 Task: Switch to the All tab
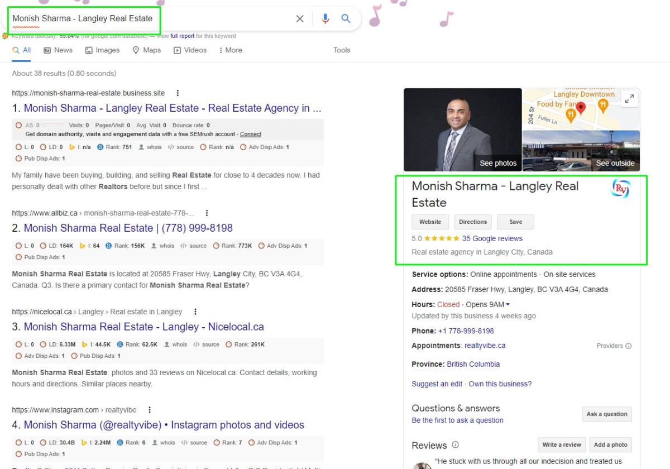coord(22,50)
